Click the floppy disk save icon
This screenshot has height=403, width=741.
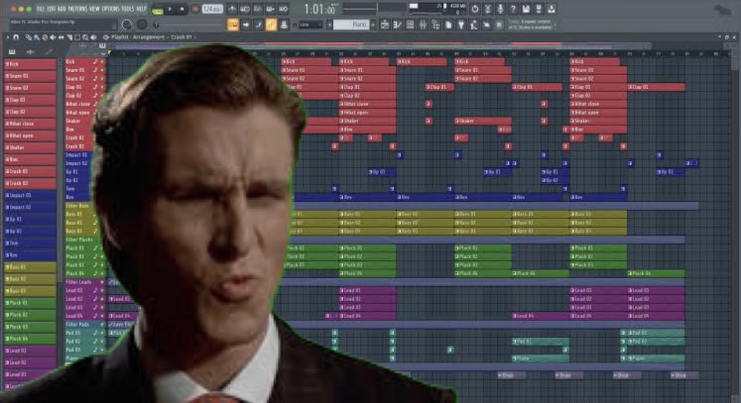525,9
